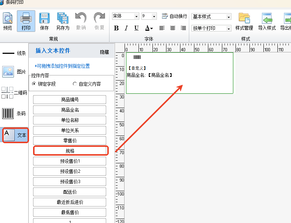Click the 商品编号 field button
The height and width of the screenshot is (223, 291).
[x=69, y=100]
